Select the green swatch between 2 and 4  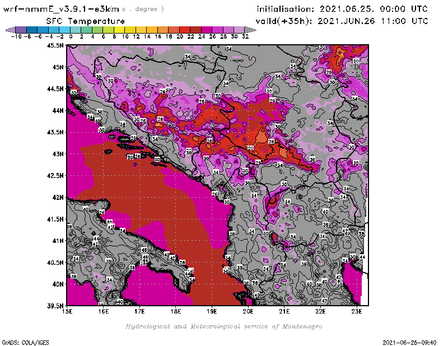[87, 30]
